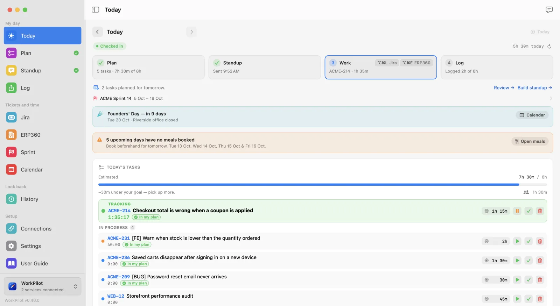Image resolution: width=560 pixels, height=306 pixels.
Task: Click the Open meals button
Action: (x=530, y=141)
